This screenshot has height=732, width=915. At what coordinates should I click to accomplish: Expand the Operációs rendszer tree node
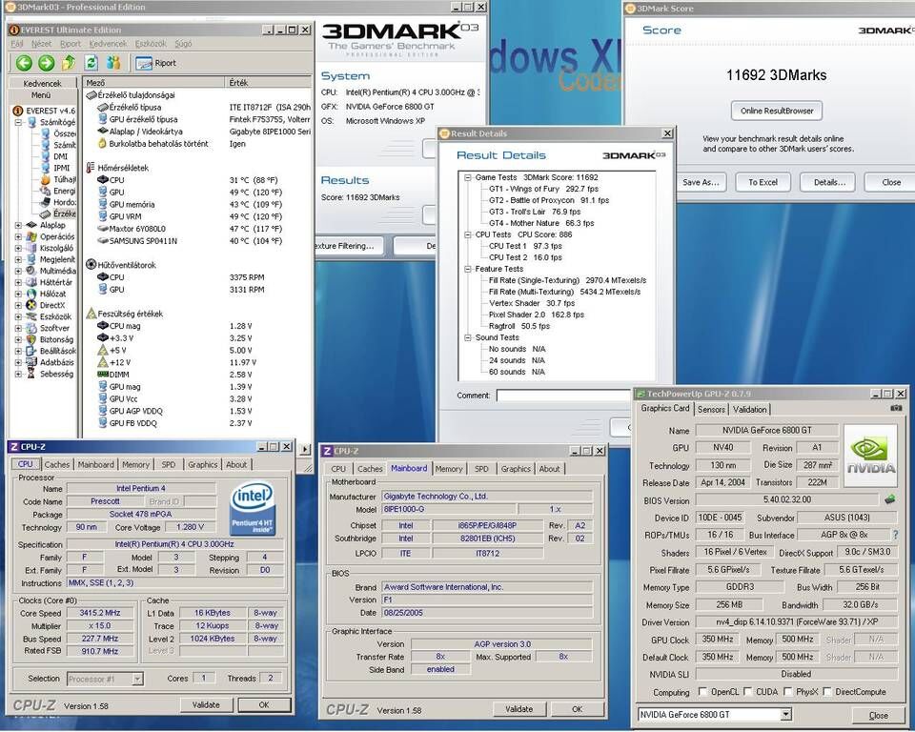[18, 237]
